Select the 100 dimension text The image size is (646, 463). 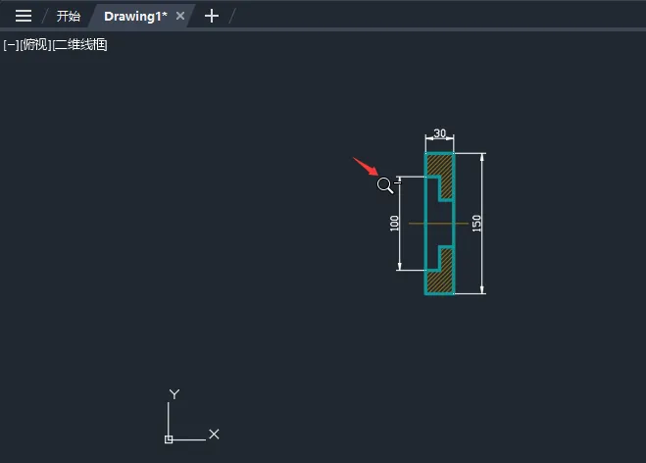[x=394, y=223]
